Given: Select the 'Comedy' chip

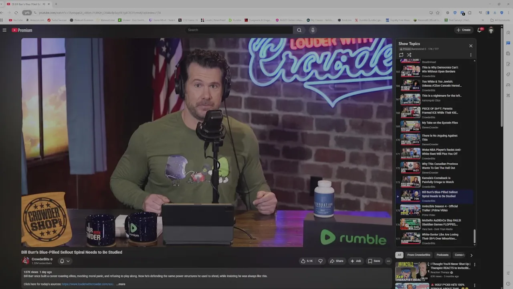Looking at the screenshot, I should tap(460, 255).
